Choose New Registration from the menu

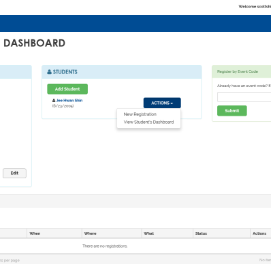140,114
